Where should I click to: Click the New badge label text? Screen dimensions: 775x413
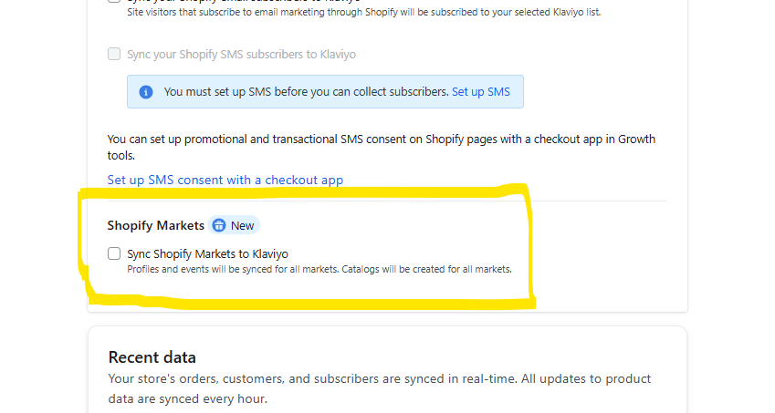click(x=242, y=226)
